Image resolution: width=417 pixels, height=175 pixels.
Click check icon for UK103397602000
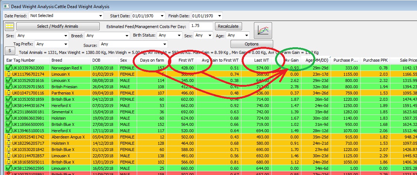(x=9, y=68)
